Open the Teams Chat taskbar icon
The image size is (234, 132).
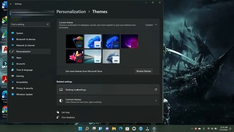click(107, 129)
